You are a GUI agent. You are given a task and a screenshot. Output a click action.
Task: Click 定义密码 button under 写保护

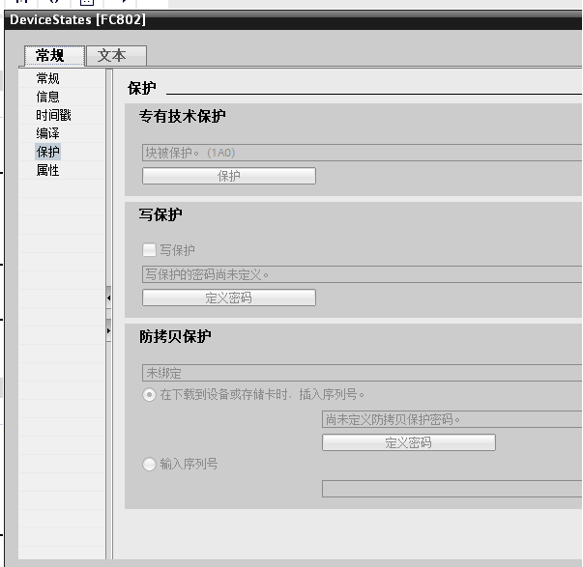tap(229, 298)
